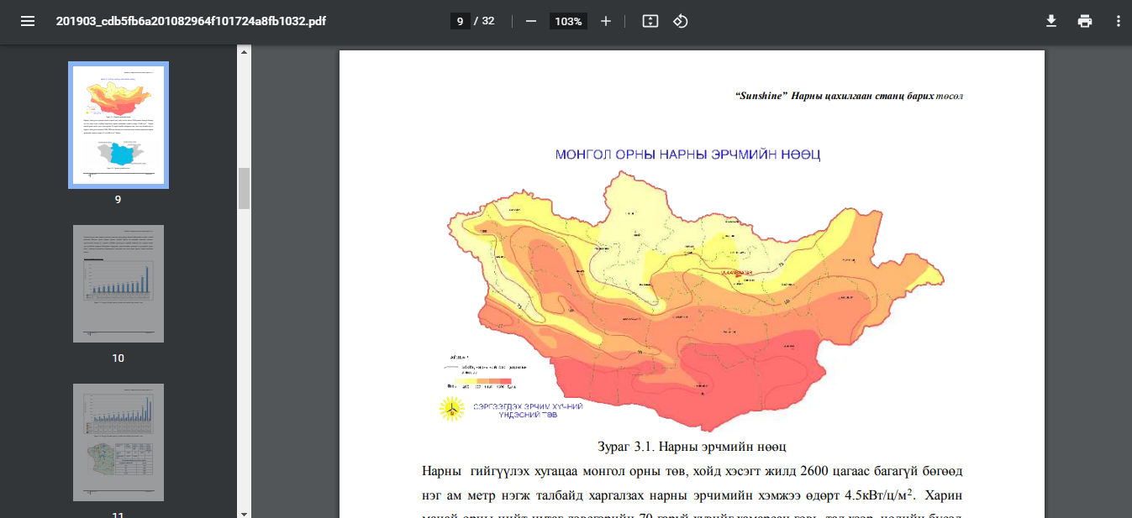The height and width of the screenshot is (518, 1132).
Task: Click the current page number field
Action: click(460, 21)
